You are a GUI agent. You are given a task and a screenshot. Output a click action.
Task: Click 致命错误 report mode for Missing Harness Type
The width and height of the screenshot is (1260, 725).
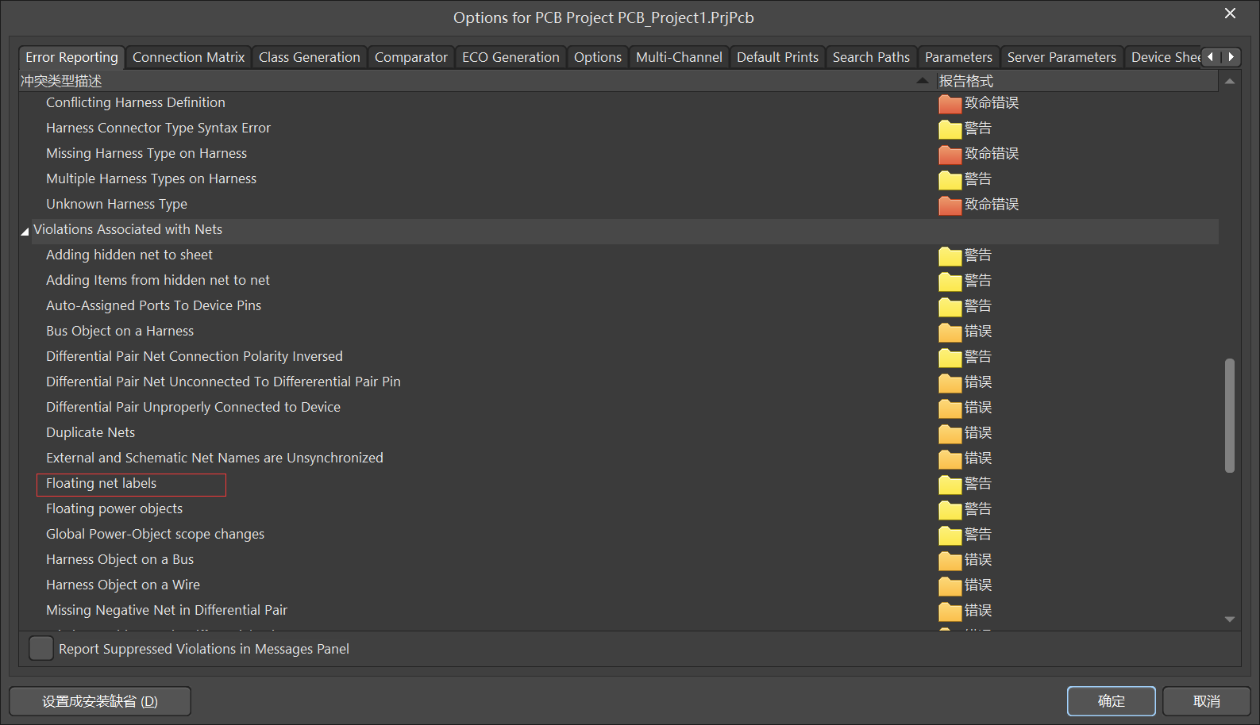pos(992,154)
